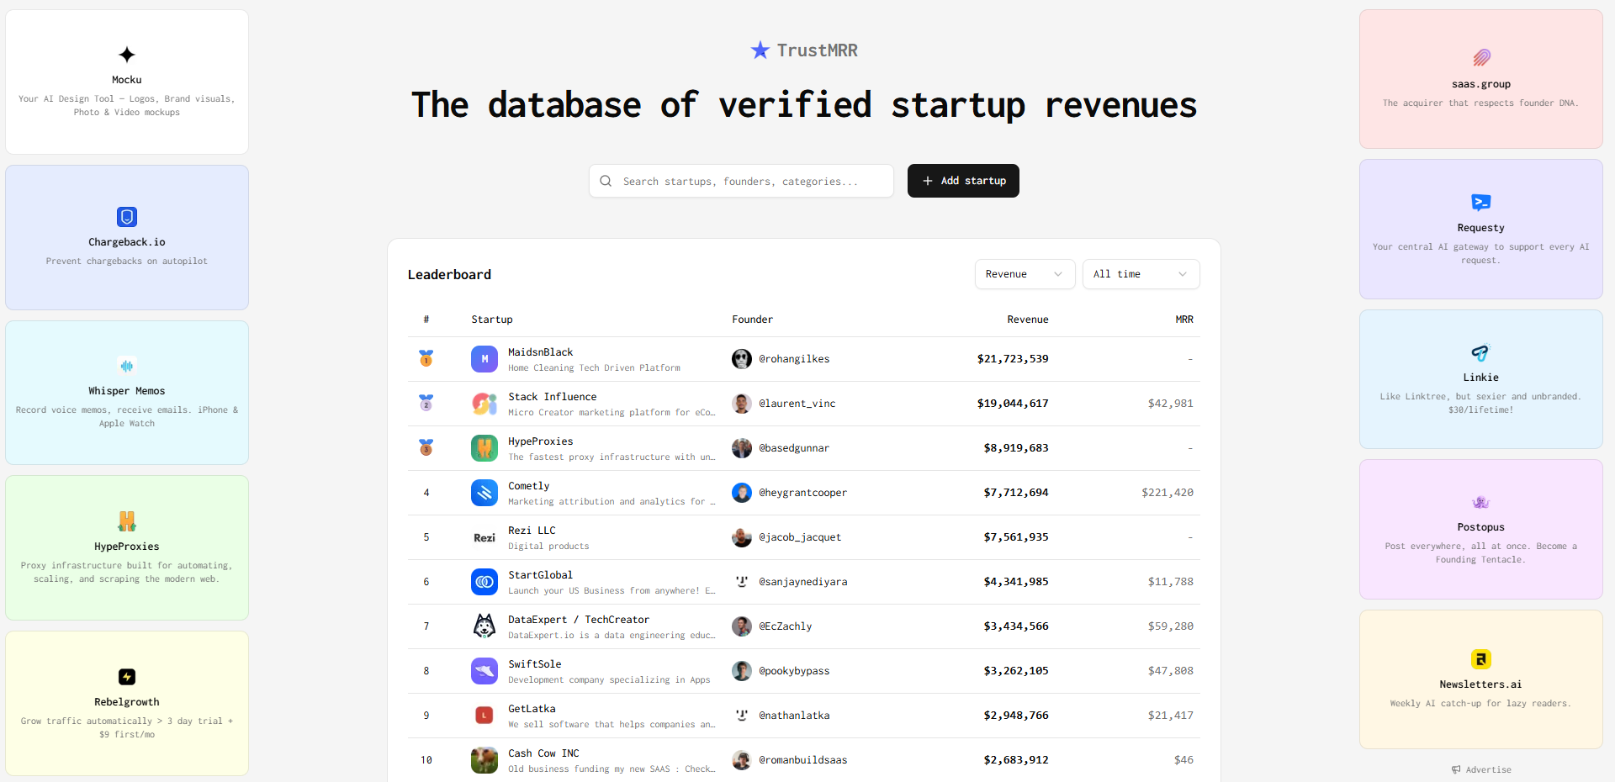
Task: Click the StartGlobal logo
Action: pos(484,582)
